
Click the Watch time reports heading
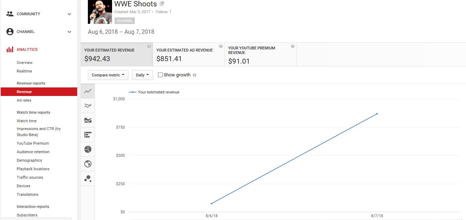click(x=33, y=112)
